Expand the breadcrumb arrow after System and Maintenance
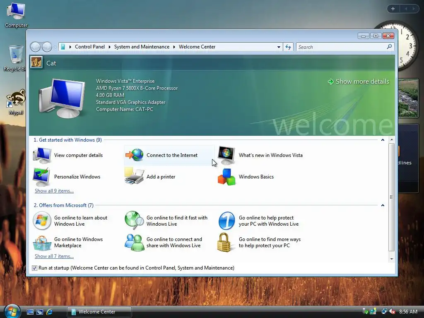Image resolution: width=424 pixels, height=318 pixels. click(x=174, y=47)
